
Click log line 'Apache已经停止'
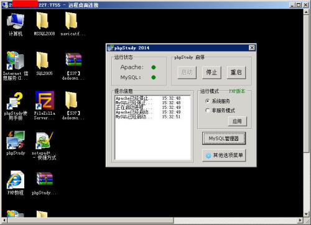click(148, 98)
